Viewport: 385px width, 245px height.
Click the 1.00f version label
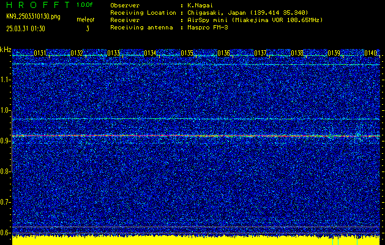pyautogui.click(x=84, y=5)
